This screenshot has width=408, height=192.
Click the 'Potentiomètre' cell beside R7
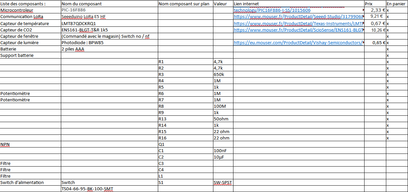point(30,100)
